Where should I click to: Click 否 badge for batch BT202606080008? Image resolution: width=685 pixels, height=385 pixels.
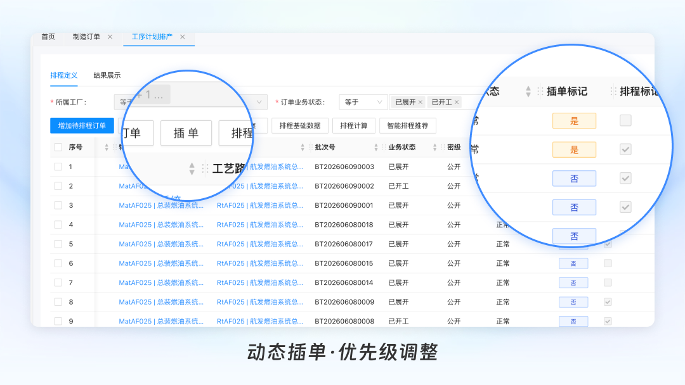click(573, 321)
